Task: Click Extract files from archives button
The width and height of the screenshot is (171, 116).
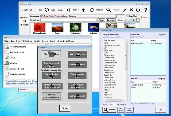Action: point(77,86)
